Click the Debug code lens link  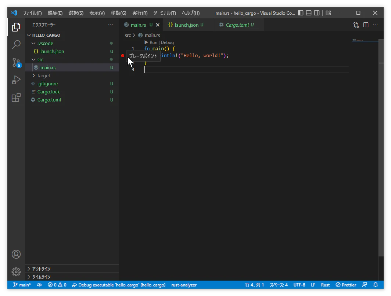click(167, 42)
